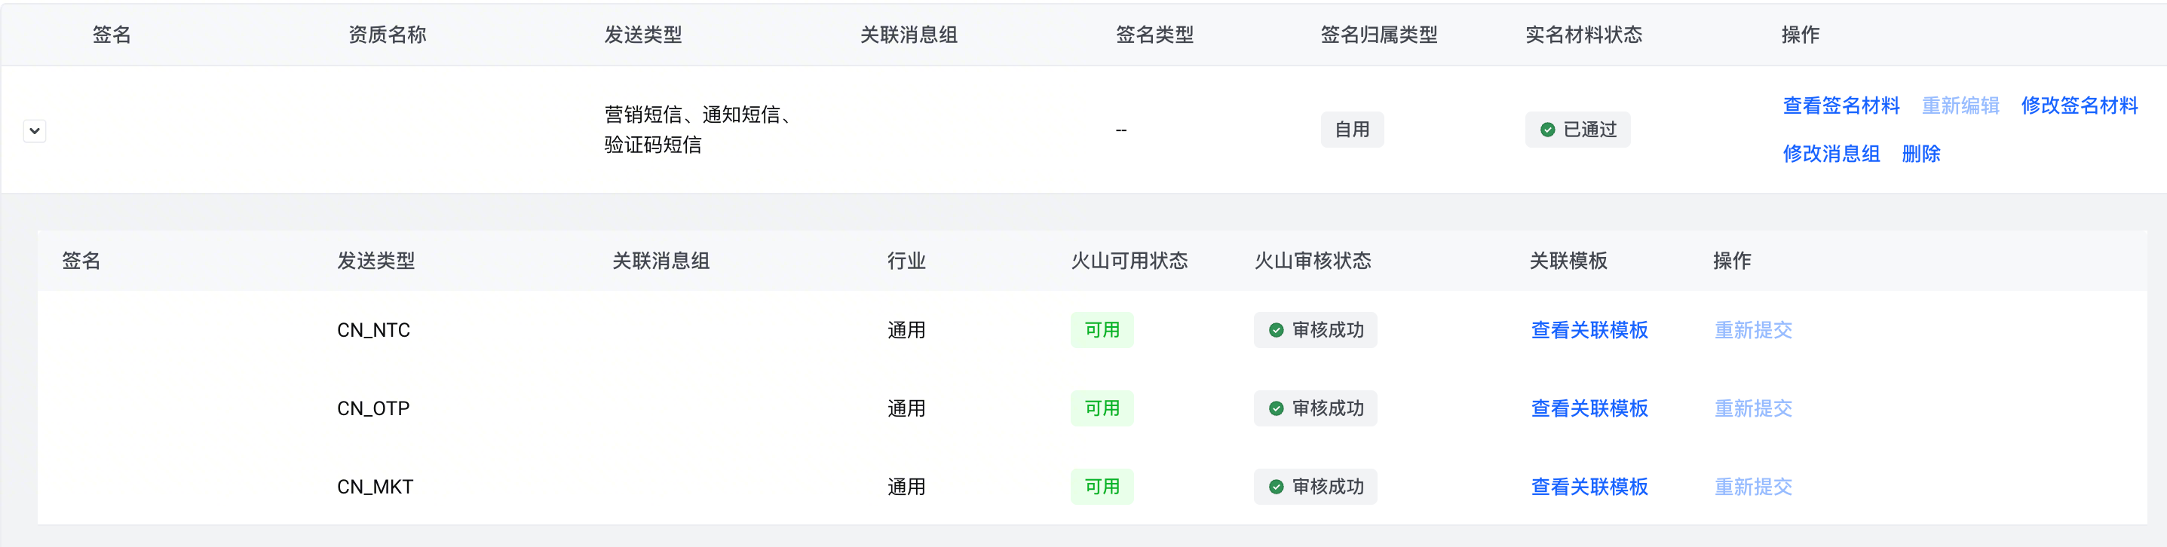Click 重新提交 in CN_OTP row

point(1753,408)
